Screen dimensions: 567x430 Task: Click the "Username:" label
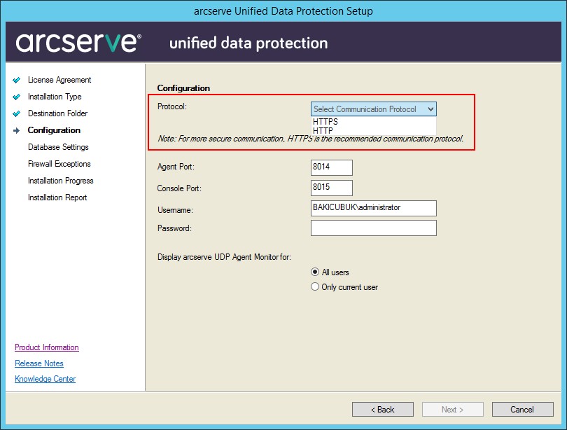click(176, 210)
